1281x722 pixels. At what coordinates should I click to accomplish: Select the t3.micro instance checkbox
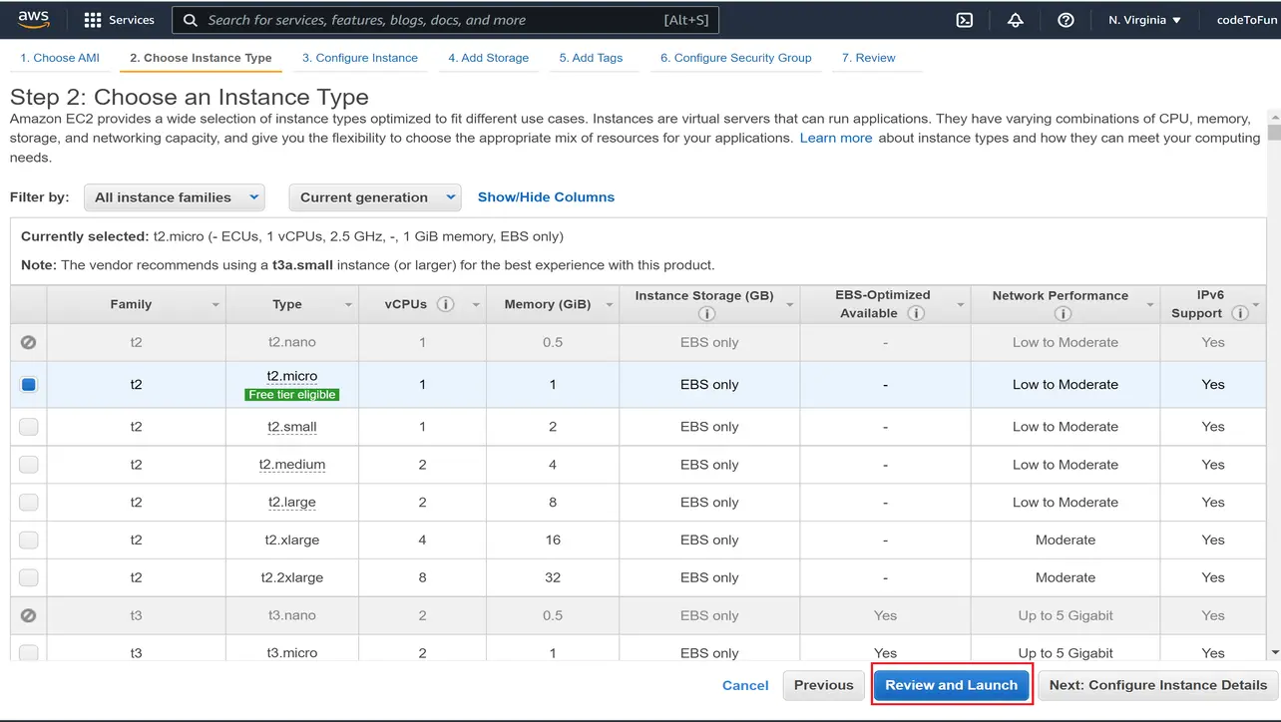pos(29,652)
